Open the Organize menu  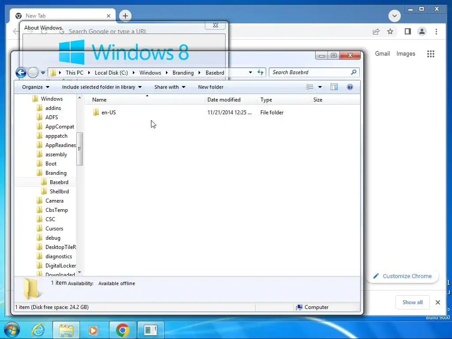click(x=36, y=87)
